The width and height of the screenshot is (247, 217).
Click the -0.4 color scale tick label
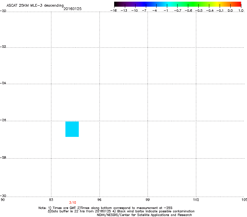pos(210,11)
